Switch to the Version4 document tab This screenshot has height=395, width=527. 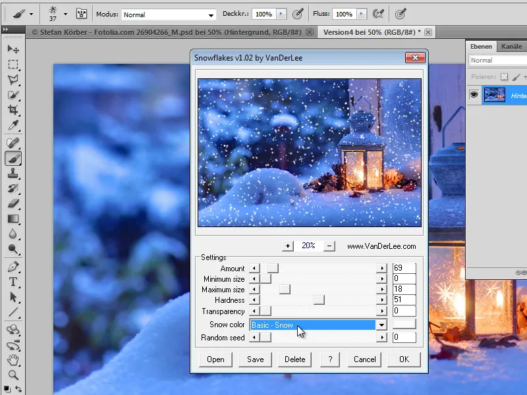[x=372, y=32]
